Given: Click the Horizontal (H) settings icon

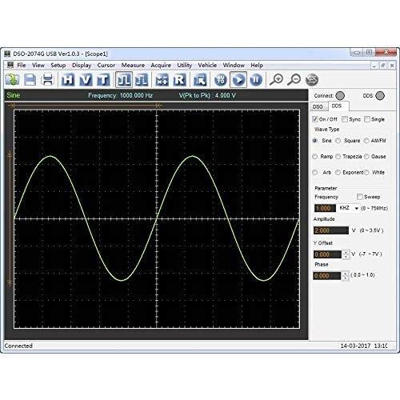Looking at the screenshot, I should [68, 80].
